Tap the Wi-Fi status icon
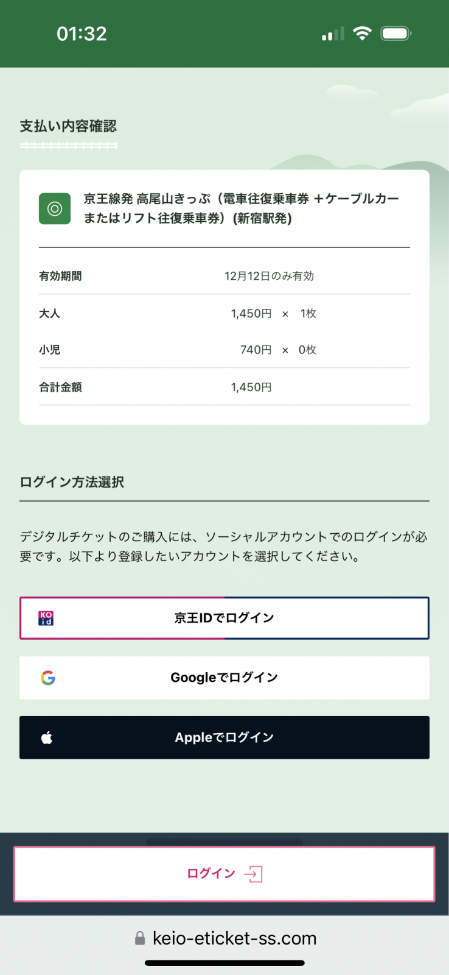The image size is (449, 975). pyautogui.click(x=362, y=34)
